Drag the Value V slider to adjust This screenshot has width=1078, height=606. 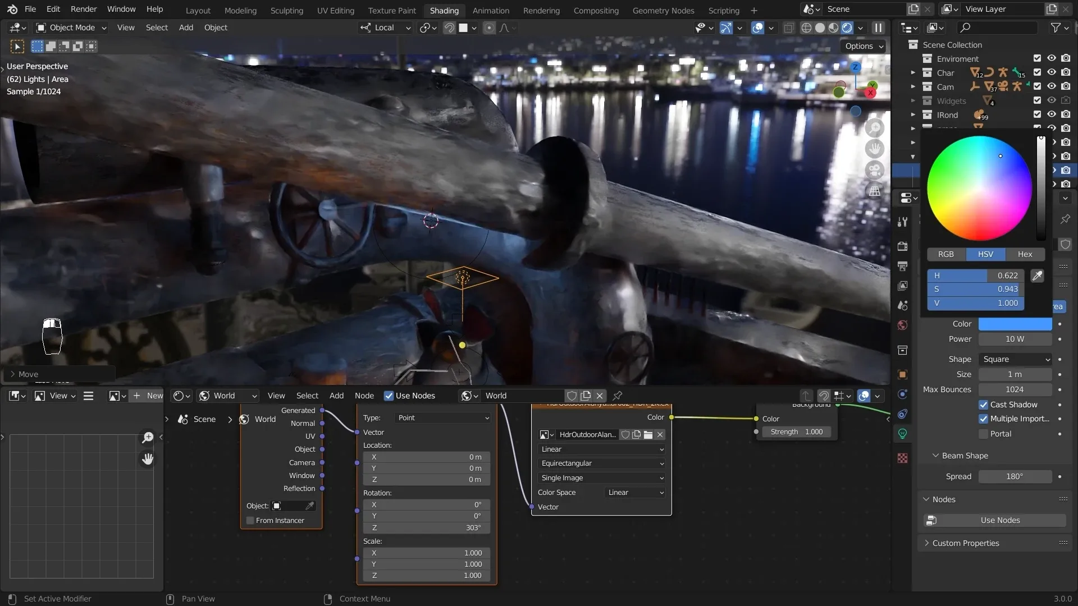[979, 302]
